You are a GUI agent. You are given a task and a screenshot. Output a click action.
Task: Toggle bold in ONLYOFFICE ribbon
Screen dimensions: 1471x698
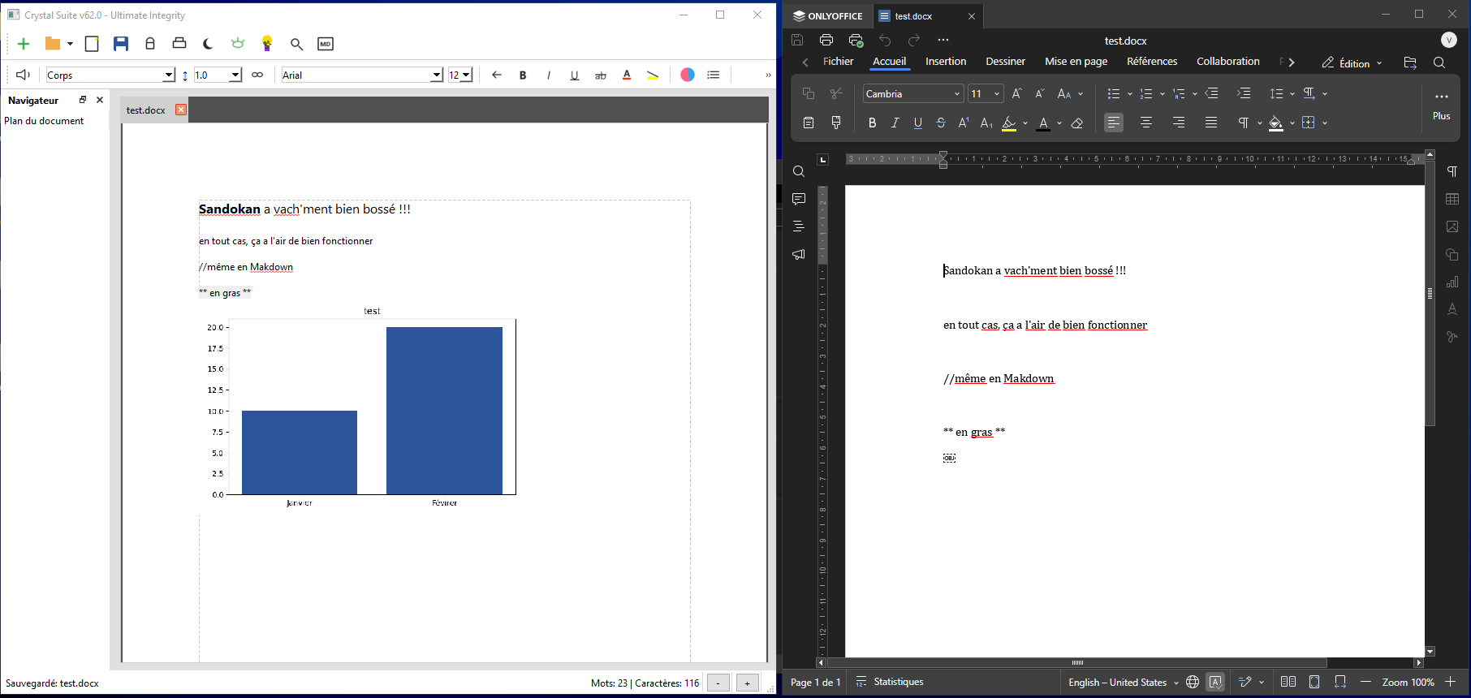tap(872, 123)
